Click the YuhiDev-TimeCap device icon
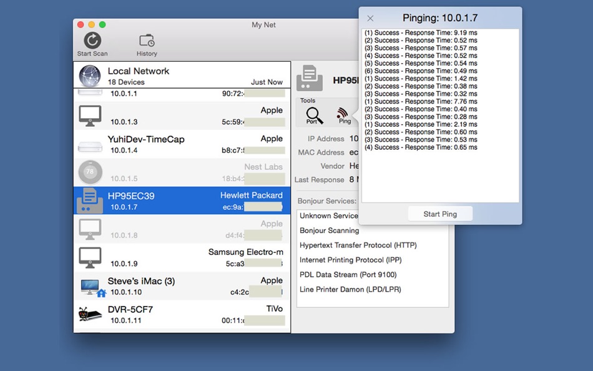This screenshot has height=371, width=593. [90, 147]
